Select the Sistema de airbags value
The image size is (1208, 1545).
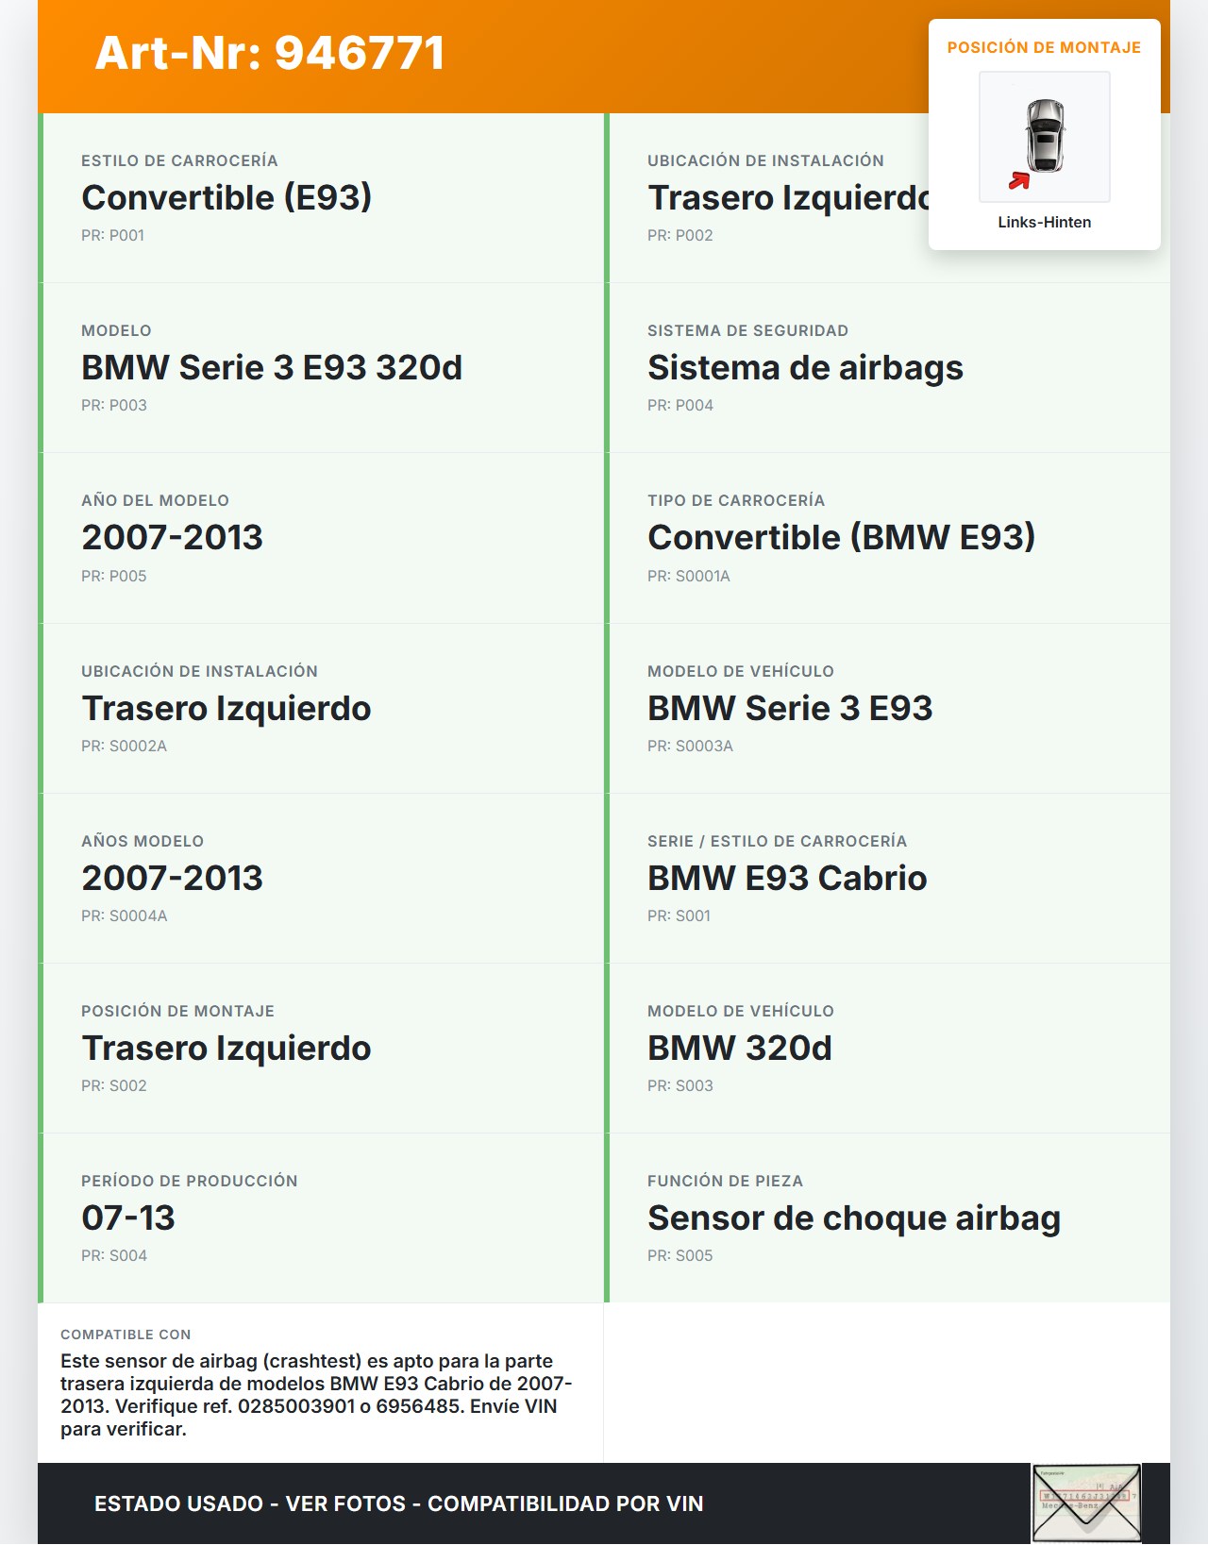click(805, 367)
